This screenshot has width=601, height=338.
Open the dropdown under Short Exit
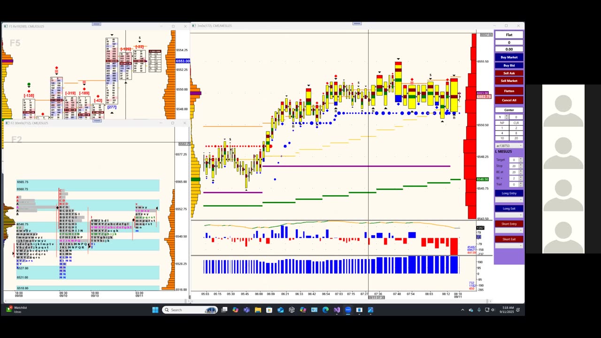[x=509, y=246]
